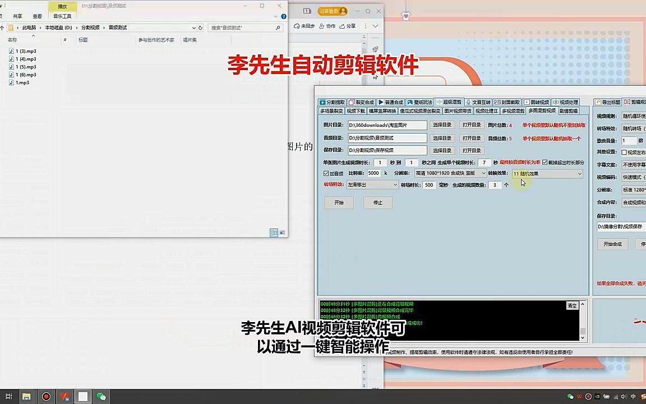Viewport: 646px width, 404px height.
Task: Open the 转换效果 dropdown
Action: tap(547, 174)
